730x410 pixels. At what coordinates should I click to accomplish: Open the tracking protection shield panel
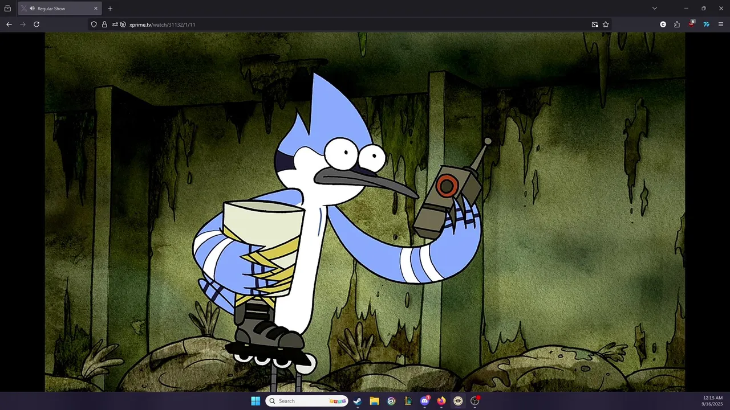(94, 24)
